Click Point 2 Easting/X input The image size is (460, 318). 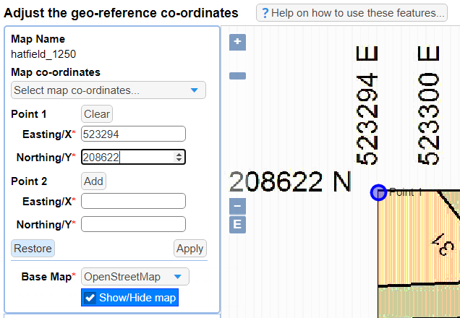coord(133,201)
